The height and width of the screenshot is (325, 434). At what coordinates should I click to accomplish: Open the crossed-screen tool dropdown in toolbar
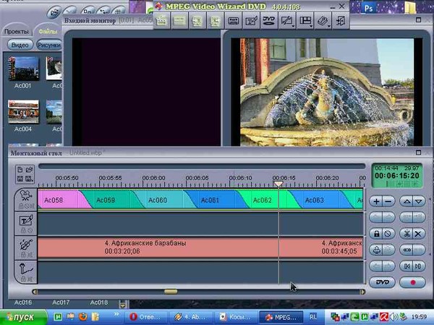pyautogui.click(x=286, y=21)
